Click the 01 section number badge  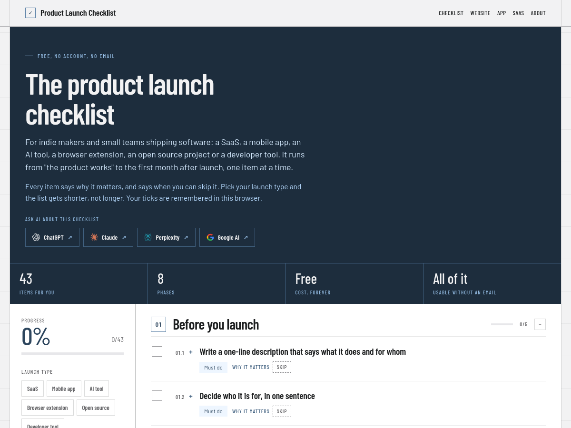tap(158, 324)
